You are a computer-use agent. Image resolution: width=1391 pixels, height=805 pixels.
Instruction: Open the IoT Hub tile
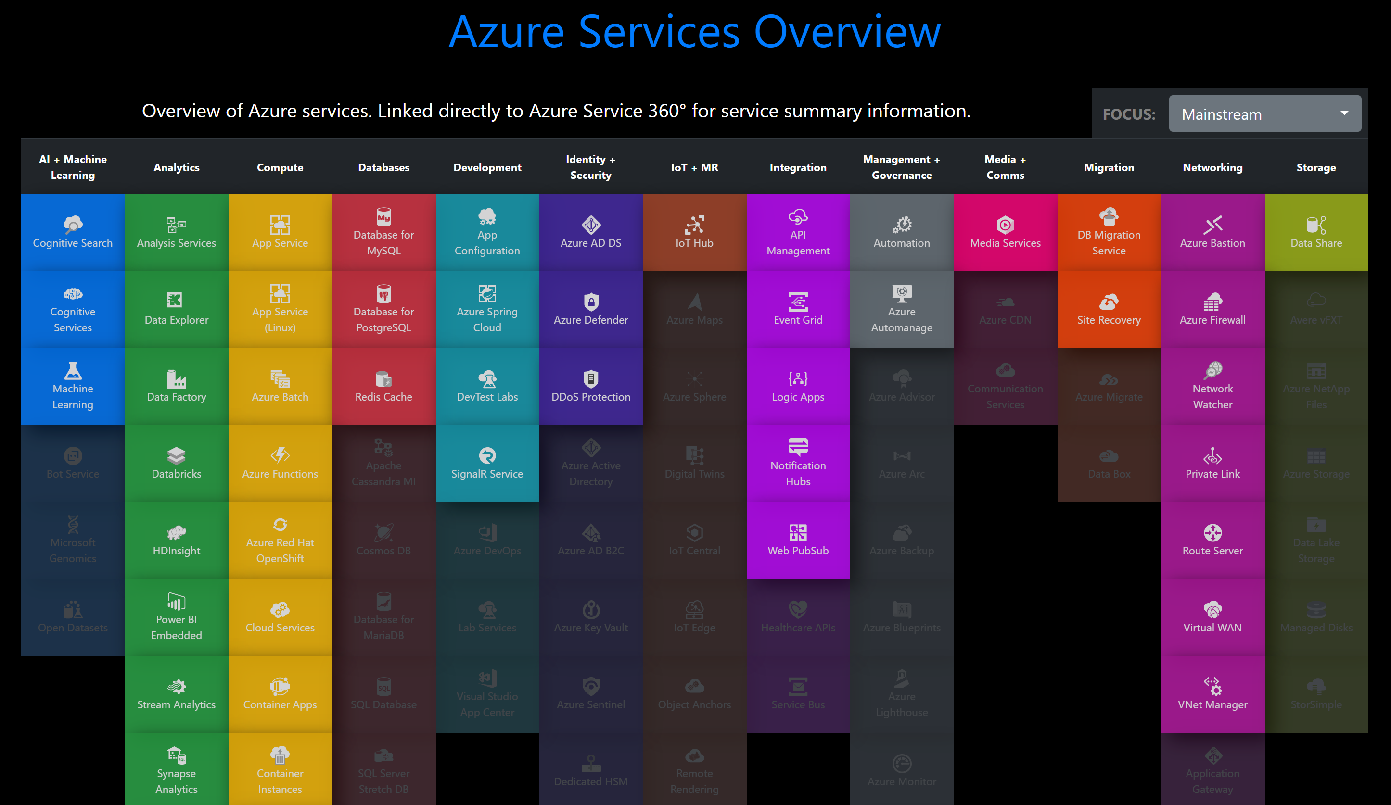(695, 232)
